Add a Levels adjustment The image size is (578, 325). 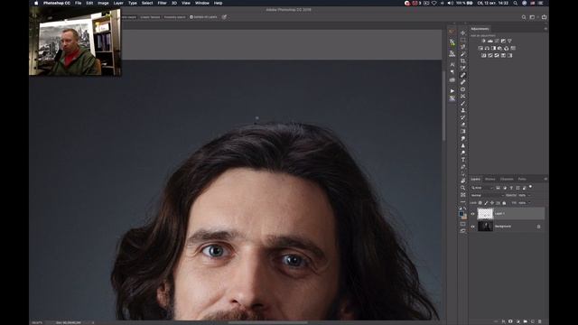click(490, 41)
